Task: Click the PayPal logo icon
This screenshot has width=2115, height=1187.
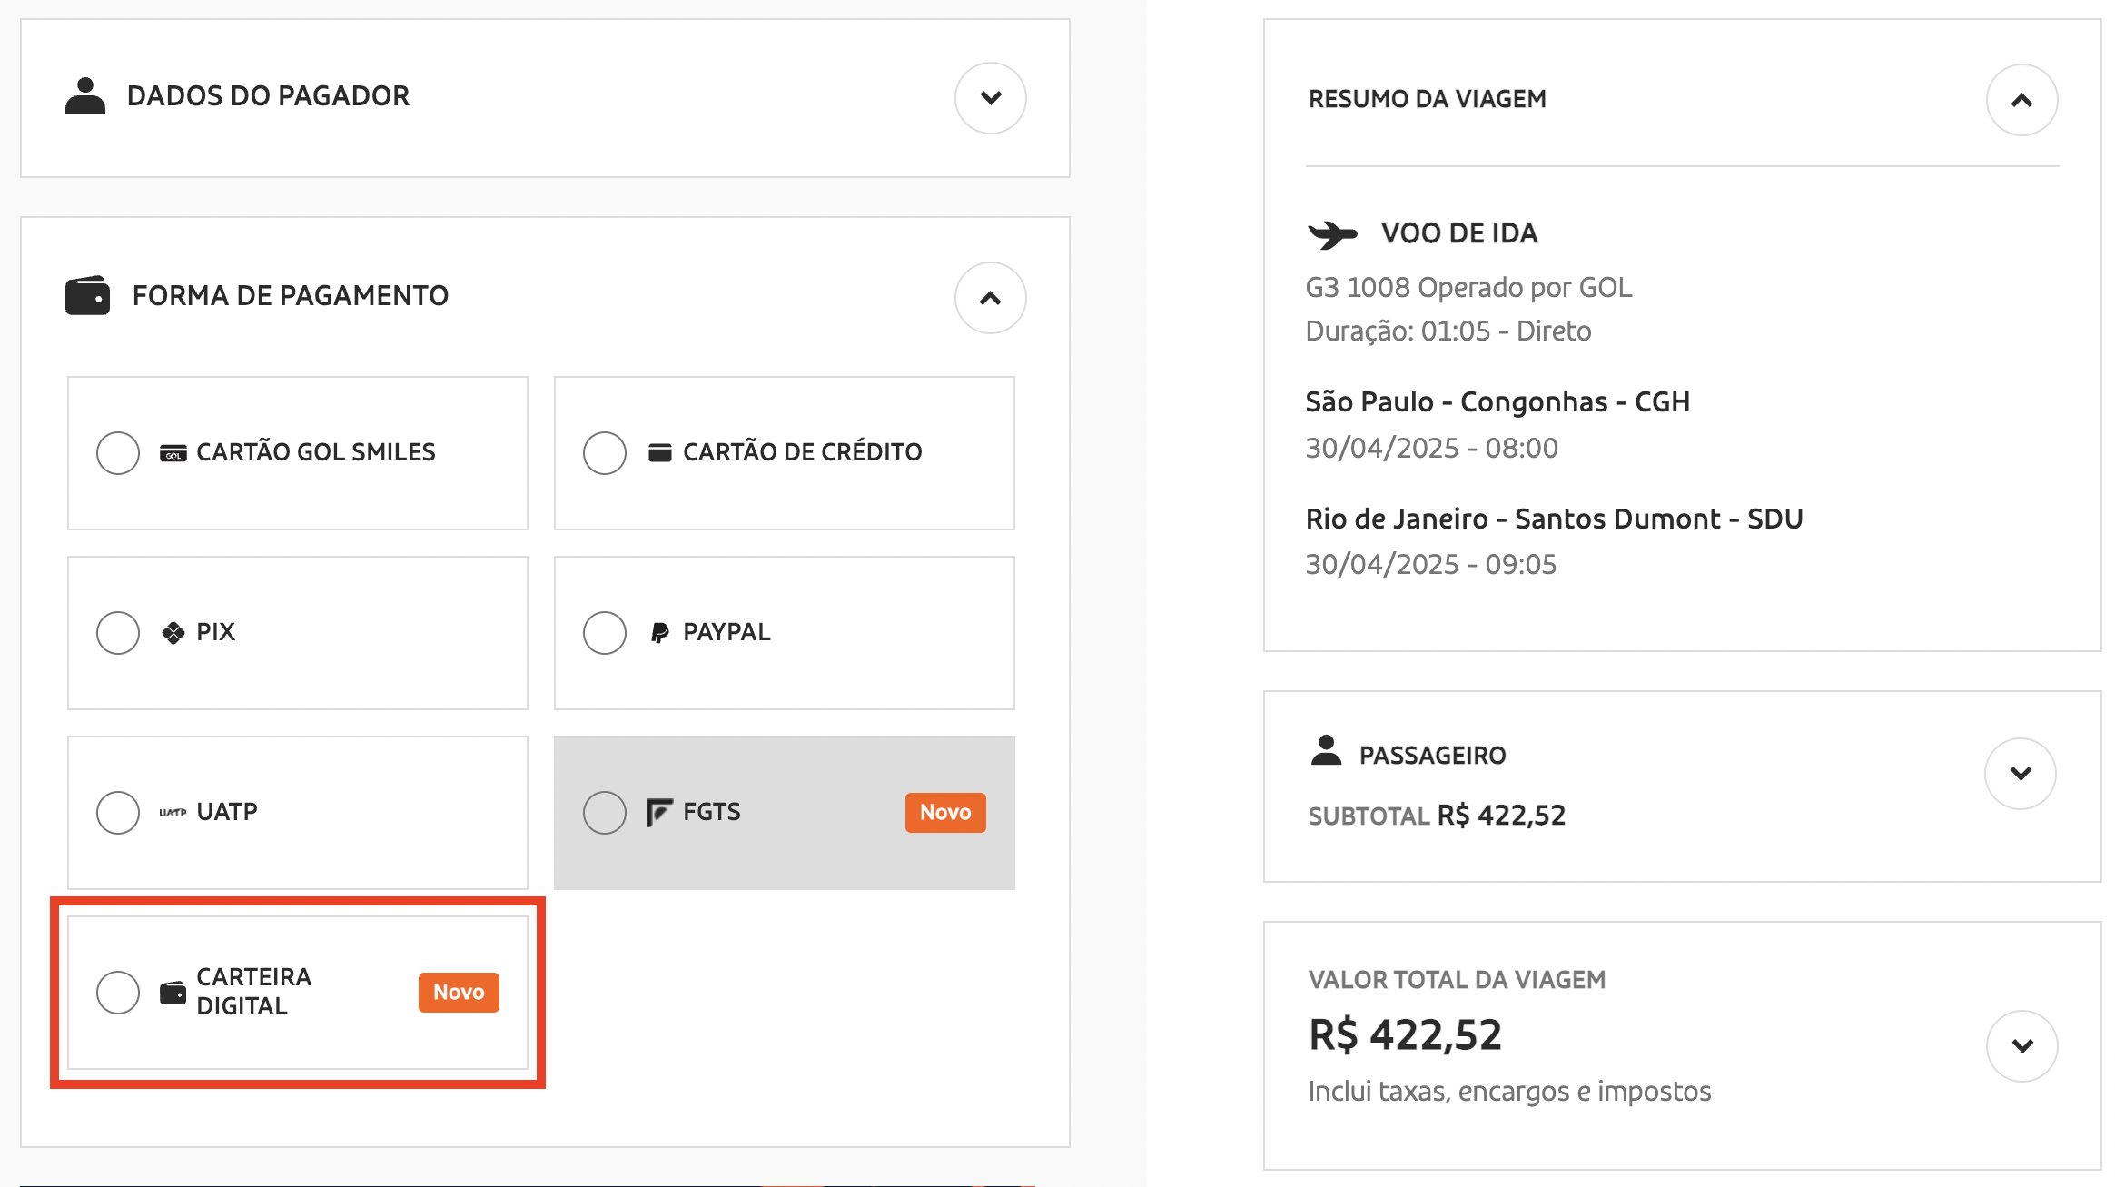Action: coord(660,633)
